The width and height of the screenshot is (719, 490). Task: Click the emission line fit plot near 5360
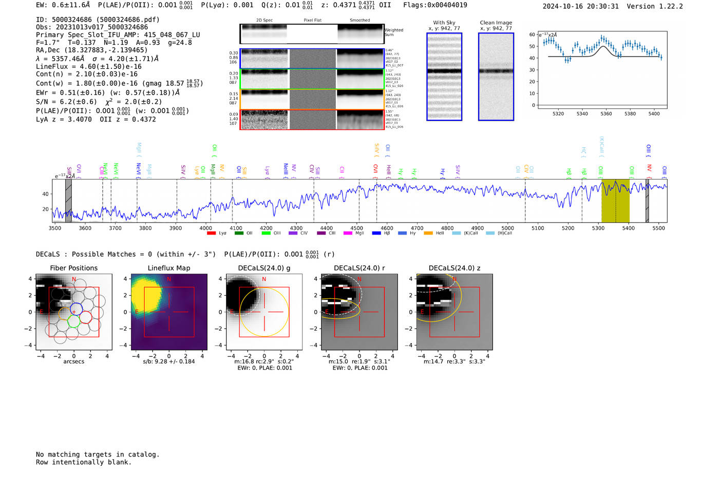pyautogui.click(x=602, y=70)
